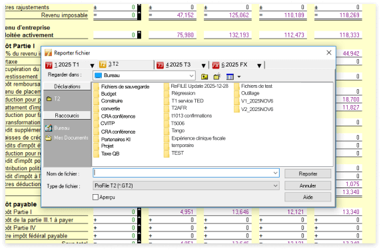Select the Outillage folder
The image size is (381, 250).
pyautogui.click(x=247, y=93)
